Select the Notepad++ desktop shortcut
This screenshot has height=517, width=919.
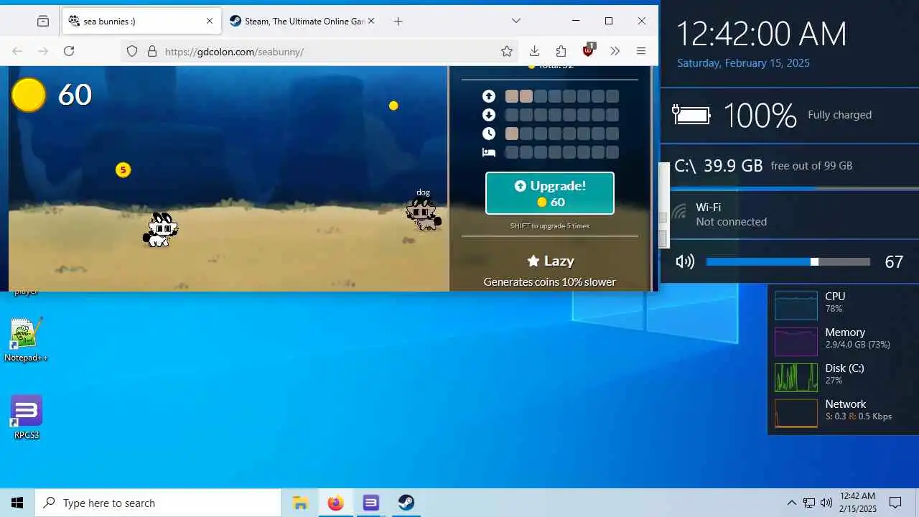click(26, 340)
